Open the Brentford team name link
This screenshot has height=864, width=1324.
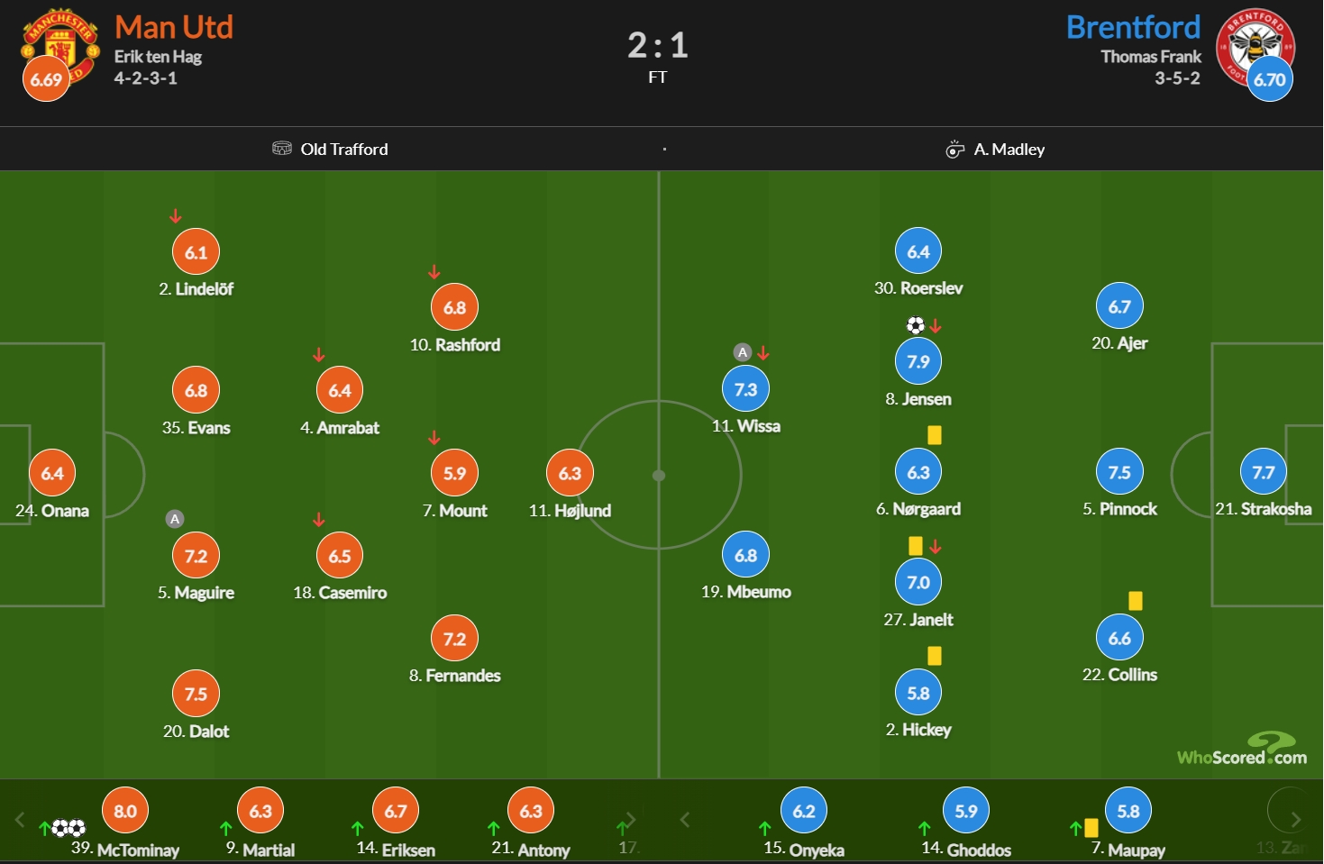(1133, 27)
